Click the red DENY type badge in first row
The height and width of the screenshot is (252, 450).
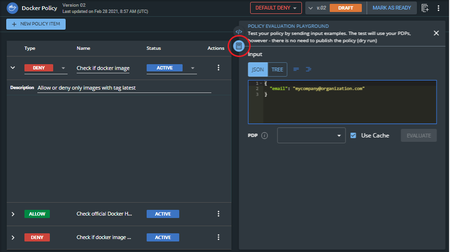pyautogui.click(x=39, y=68)
